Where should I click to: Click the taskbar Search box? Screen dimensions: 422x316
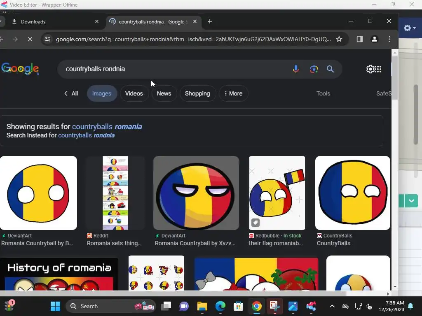(111, 306)
